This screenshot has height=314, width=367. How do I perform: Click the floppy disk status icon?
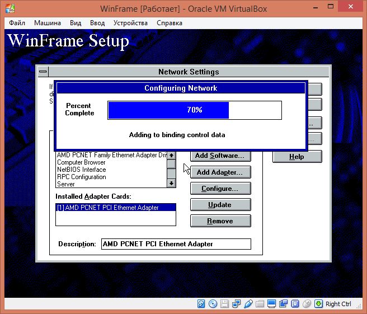point(224,304)
